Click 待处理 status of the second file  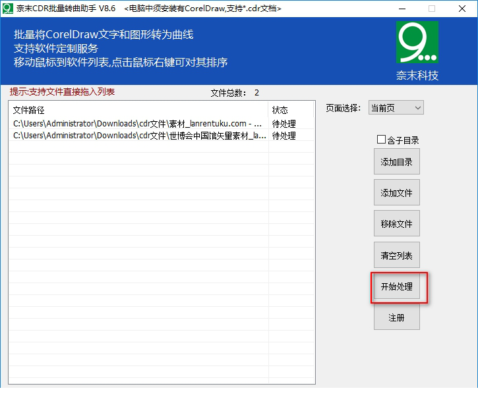coord(284,136)
